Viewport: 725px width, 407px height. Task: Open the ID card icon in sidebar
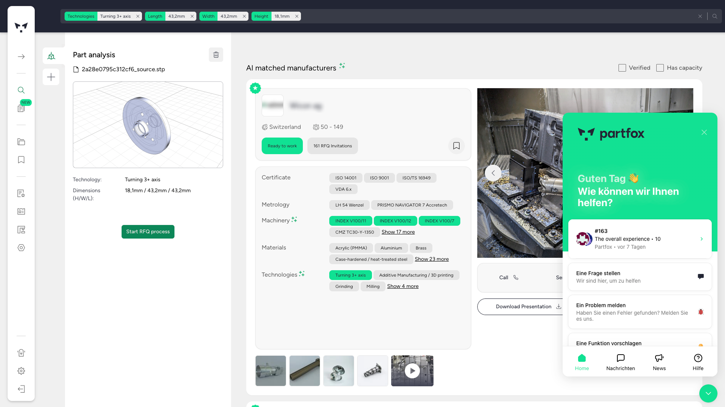[x=21, y=211]
